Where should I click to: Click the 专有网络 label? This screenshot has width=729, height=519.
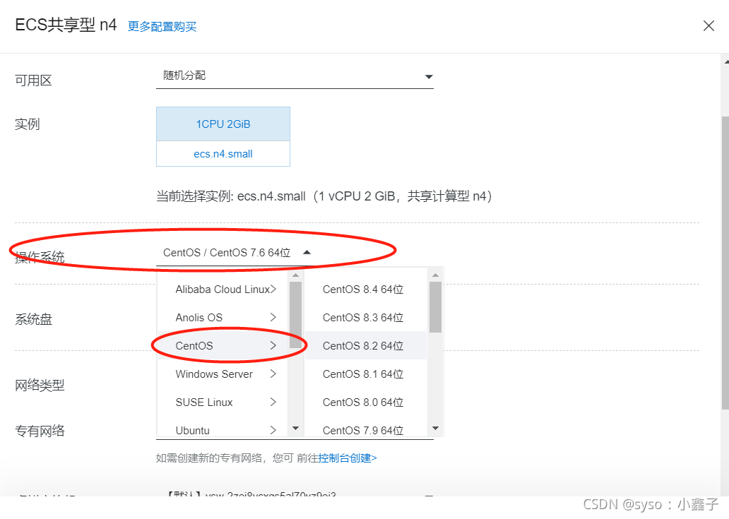point(40,431)
